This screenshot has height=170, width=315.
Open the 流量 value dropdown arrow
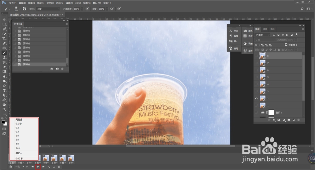(x=107, y=9)
